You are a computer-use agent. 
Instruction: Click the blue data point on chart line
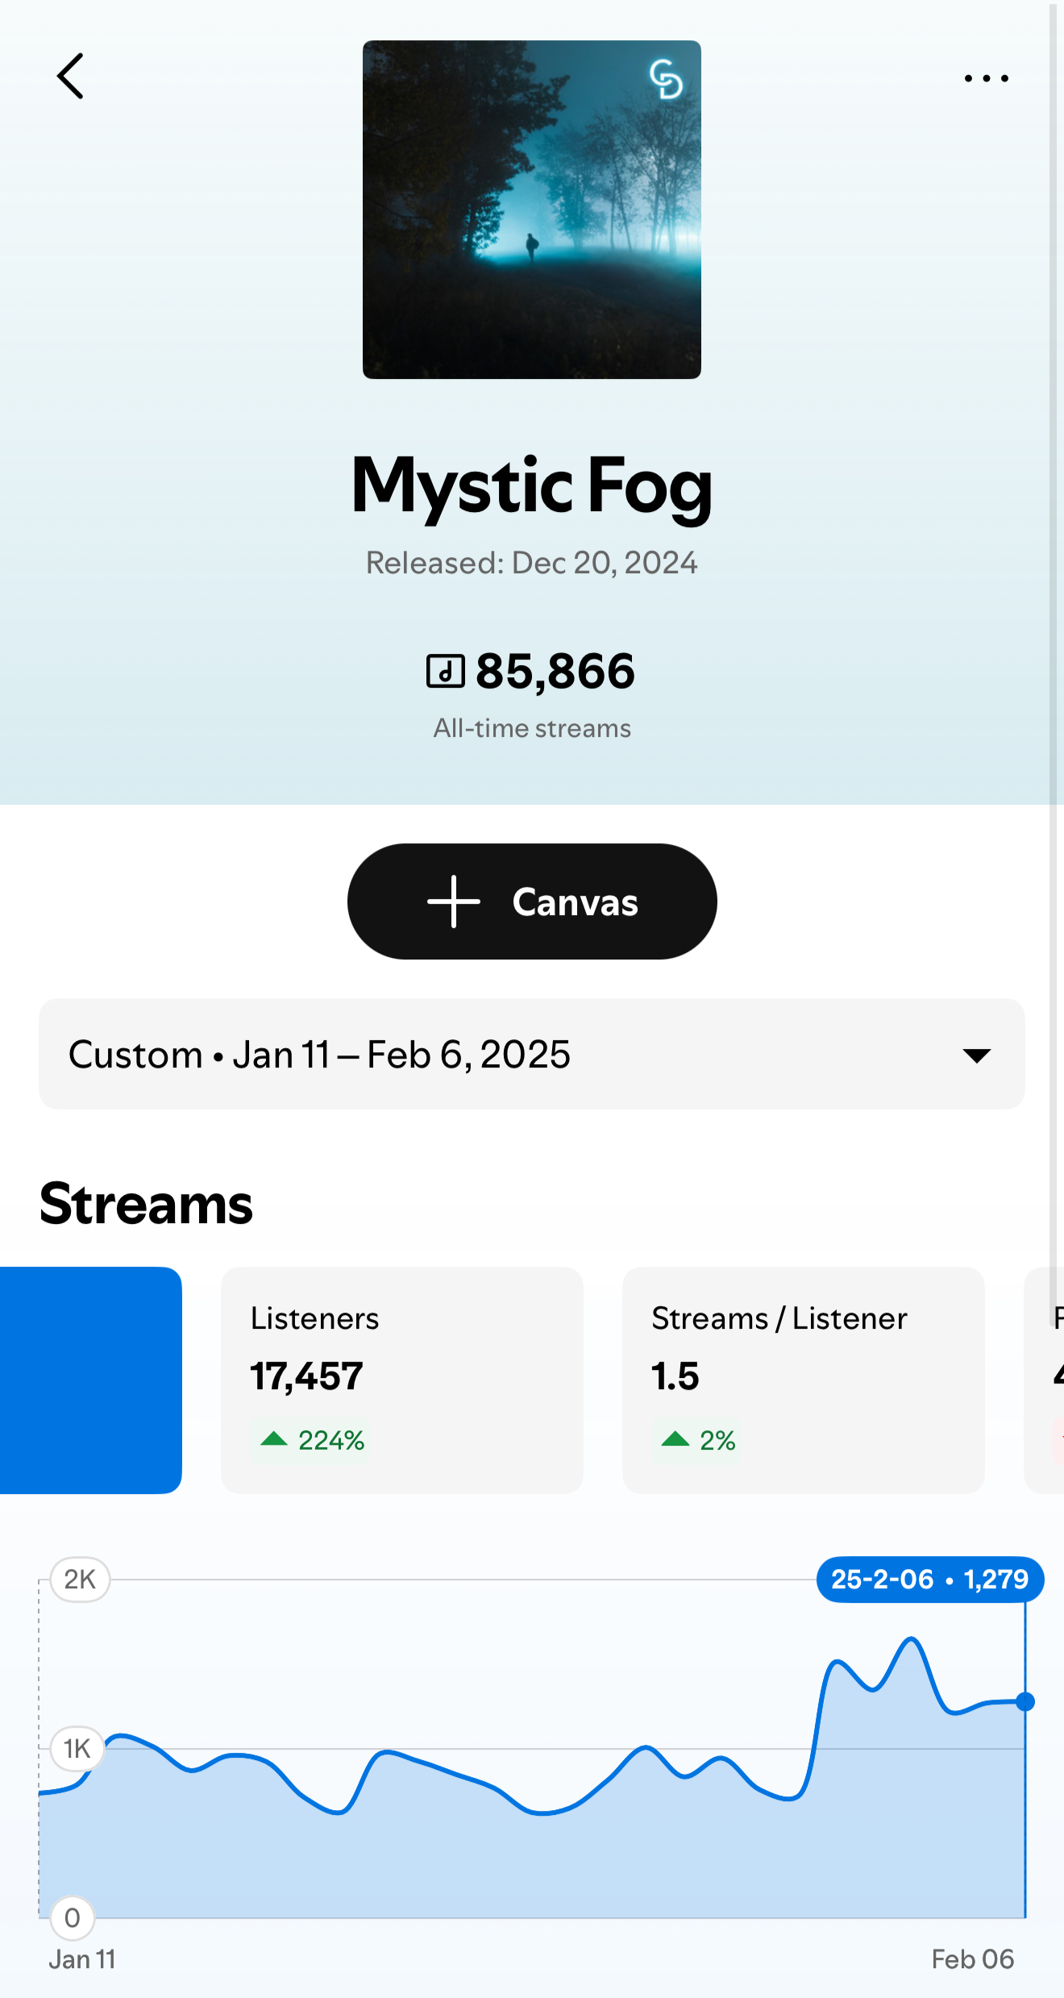click(x=1025, y=1701)
